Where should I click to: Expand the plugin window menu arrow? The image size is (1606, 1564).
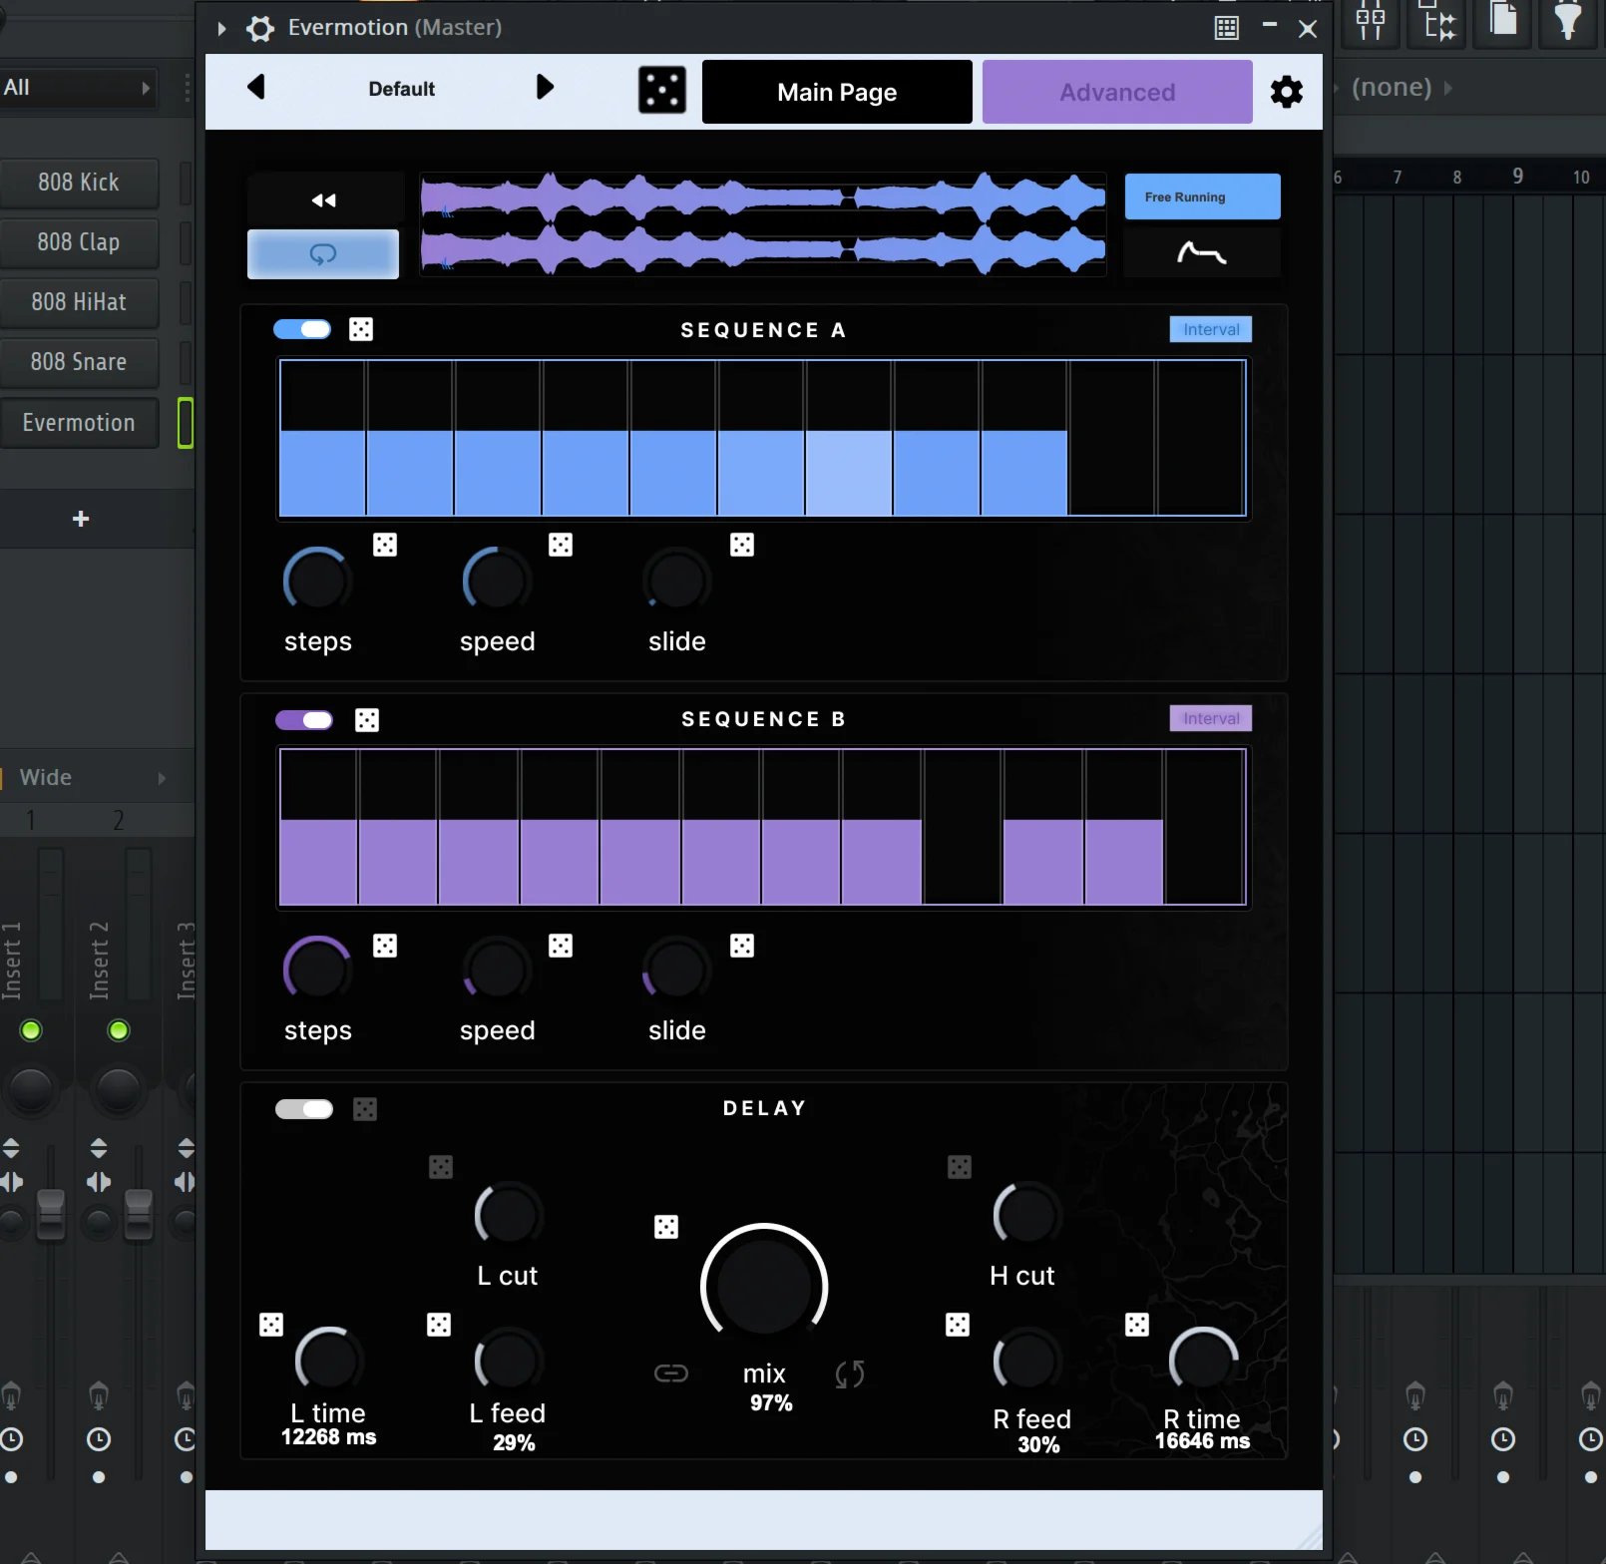(222, 29)
